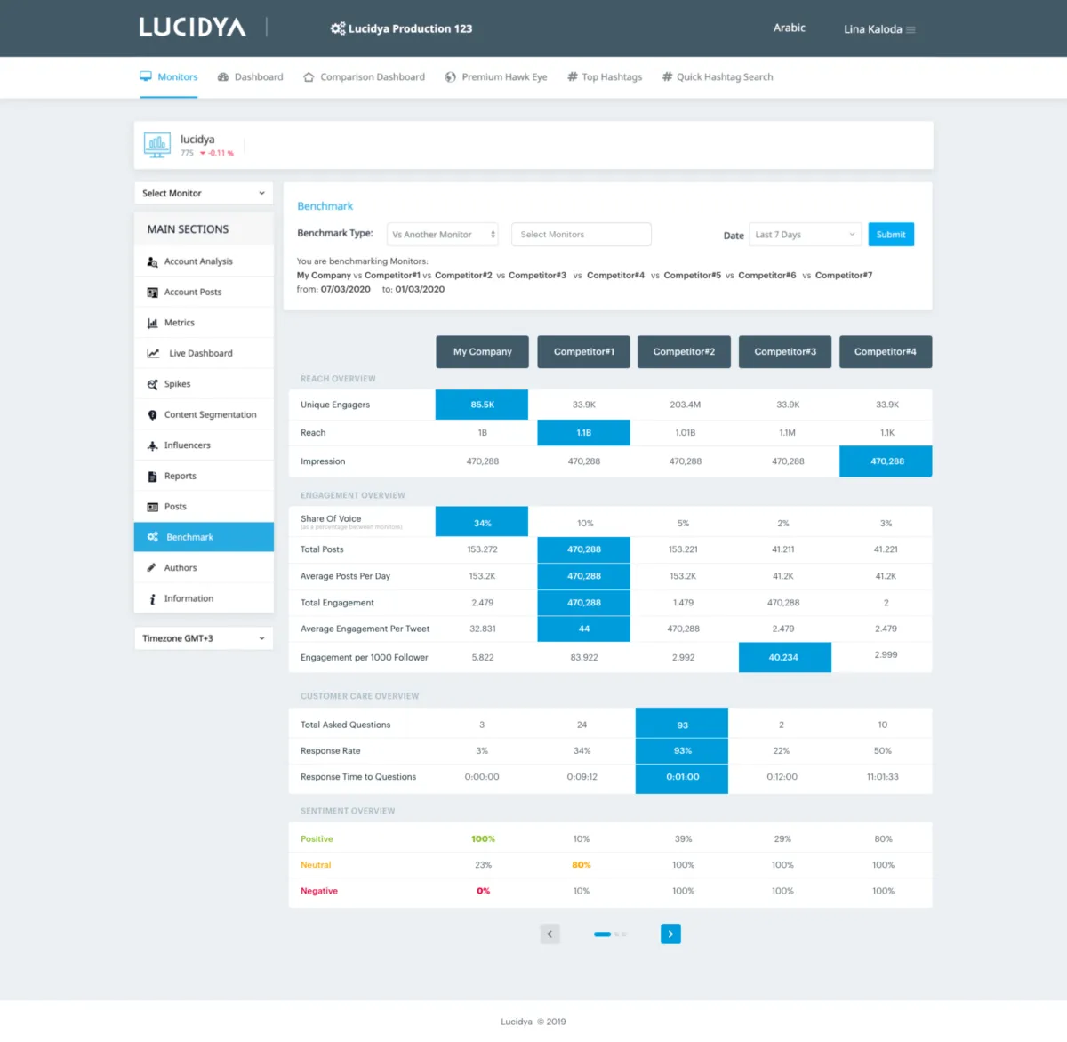Click the Monitors screen icon

tap(146, 76)
